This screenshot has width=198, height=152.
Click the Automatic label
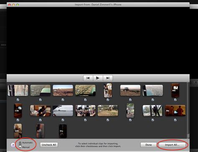(28, 143)
